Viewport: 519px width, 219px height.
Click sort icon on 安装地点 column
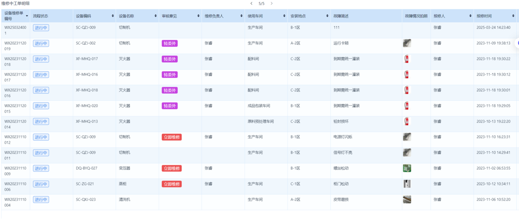click(327, 16)
